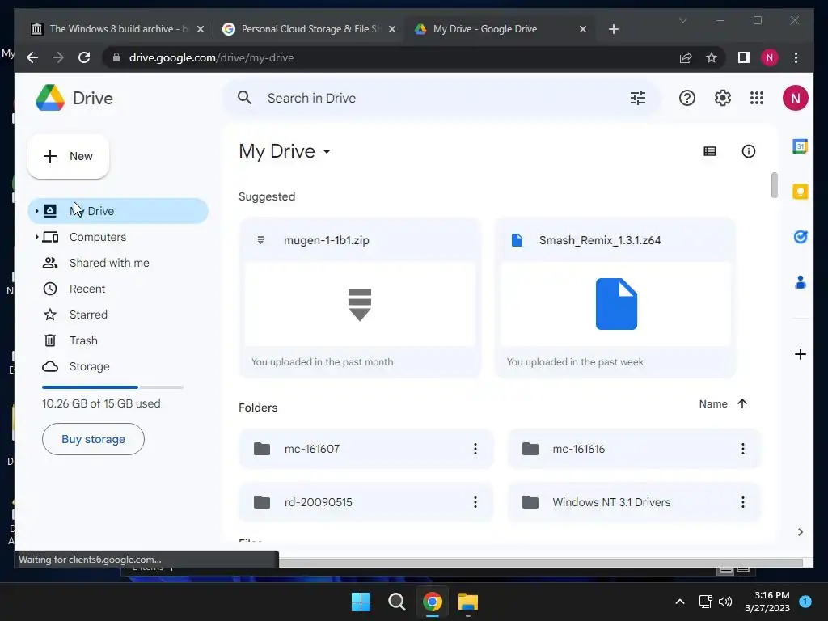Open the Recent section
828x621 pixels.
87,289
